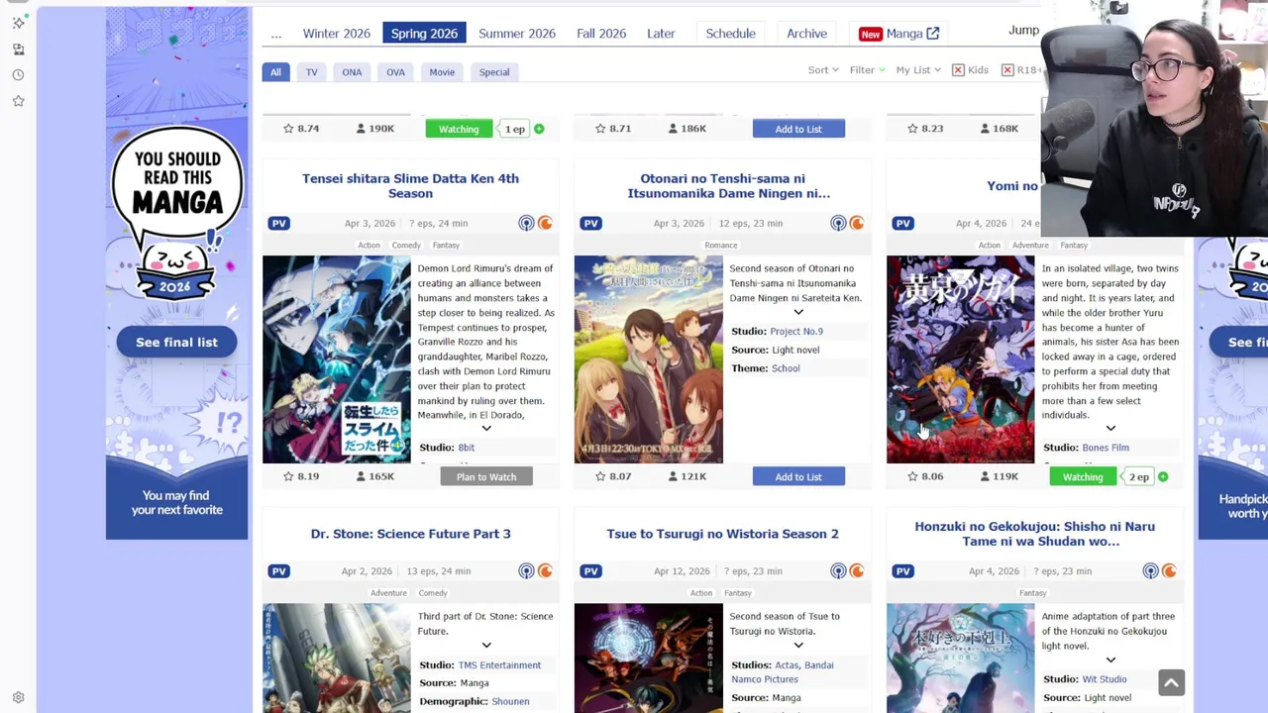Viewport: 1268px width, 713px height.
Task: Open Crunchyroll icon on Tsue to Tsurugi card
Action: coord(857,571)
